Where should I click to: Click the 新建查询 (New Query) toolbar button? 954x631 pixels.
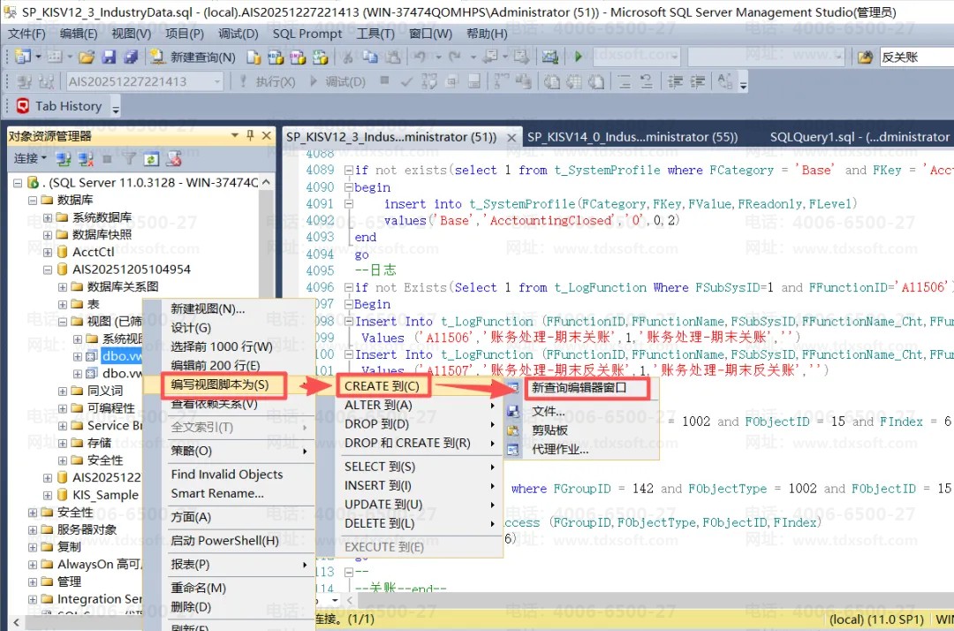(193, 57)
